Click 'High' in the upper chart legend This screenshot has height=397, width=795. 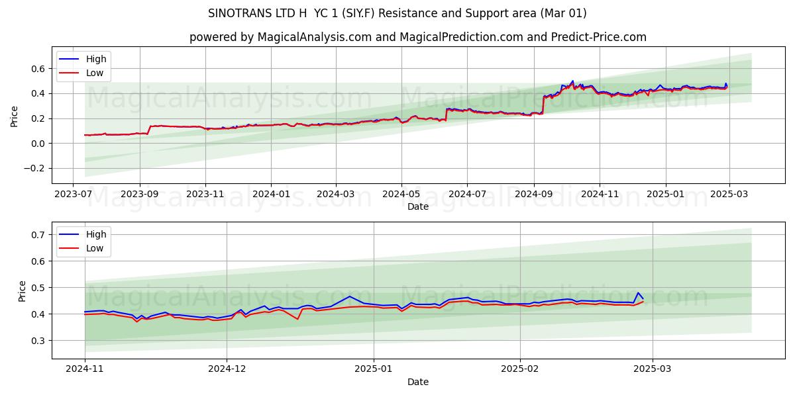click(x=96, y=59)
